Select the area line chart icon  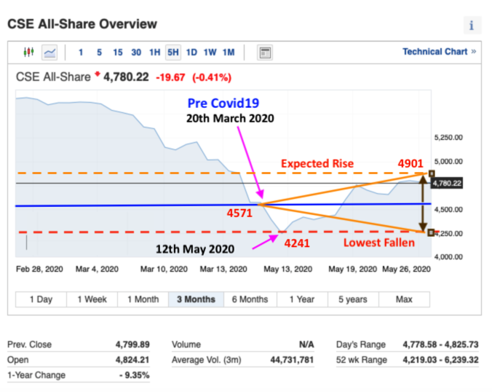point(49,52)
